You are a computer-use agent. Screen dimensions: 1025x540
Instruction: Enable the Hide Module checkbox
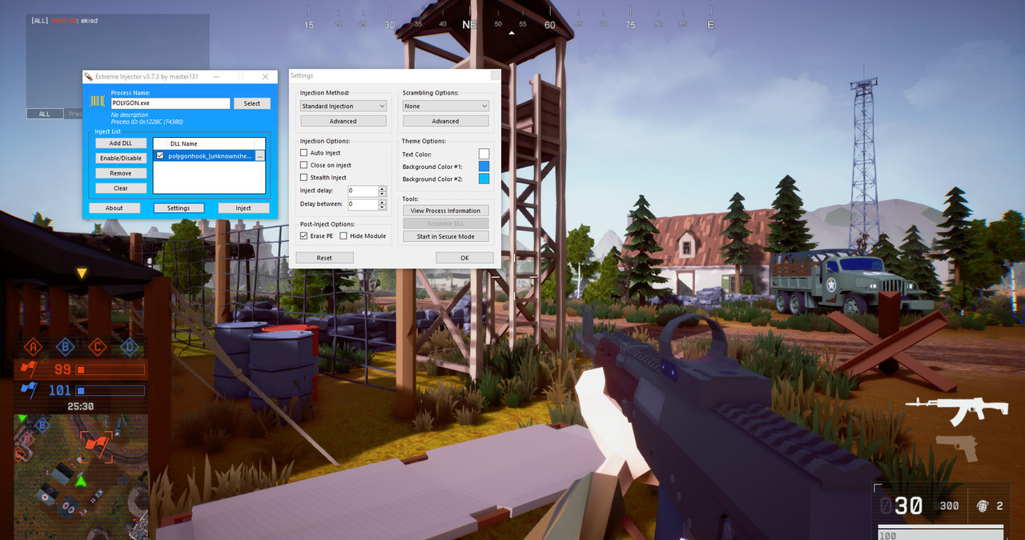click(344, 236)
